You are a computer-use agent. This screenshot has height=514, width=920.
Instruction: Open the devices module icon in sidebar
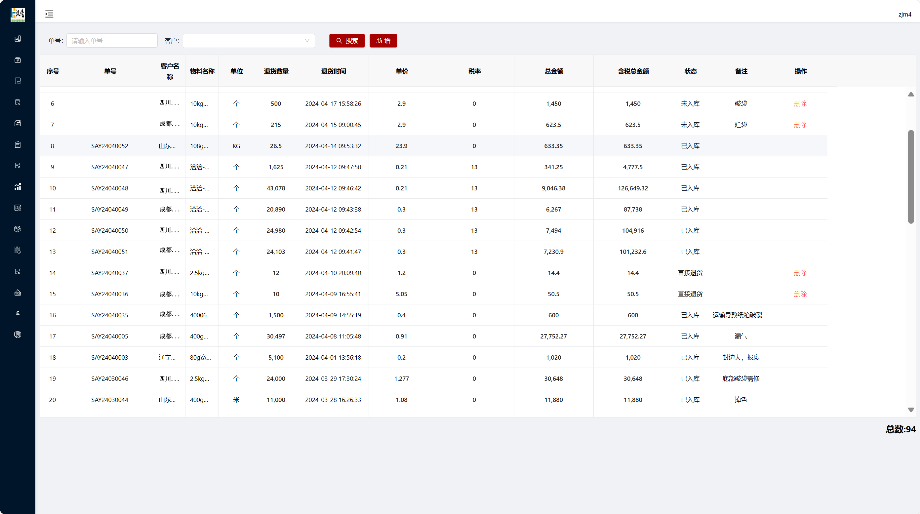pyautogui.click(x=18, y=39)
